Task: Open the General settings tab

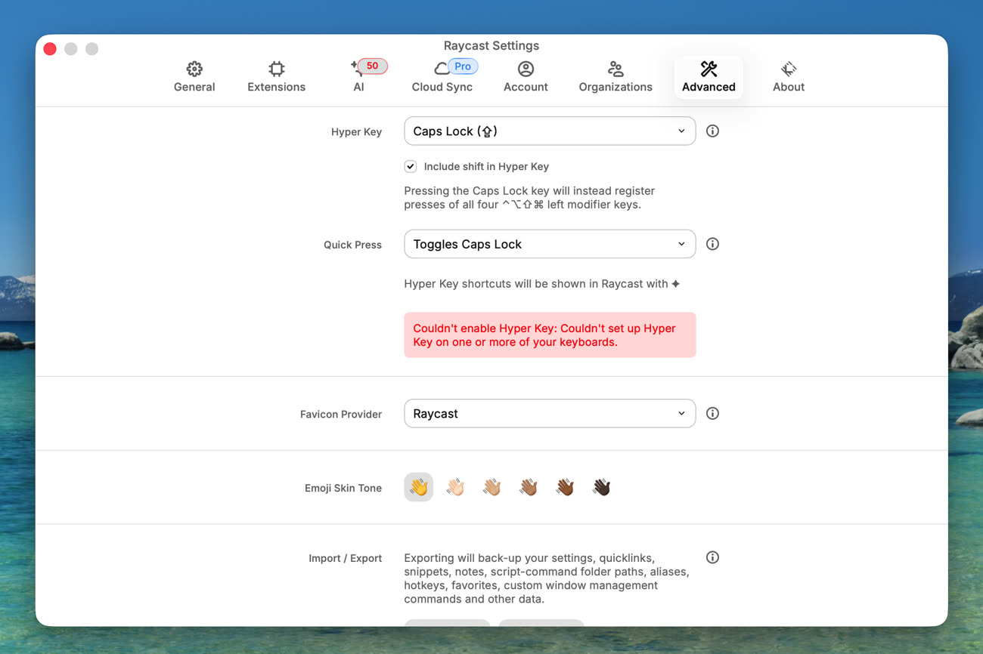Action: pyautogui.click(x=194, y=77)
